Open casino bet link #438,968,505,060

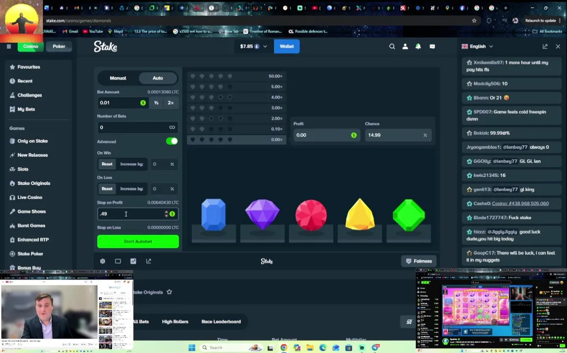pos(520,203)
